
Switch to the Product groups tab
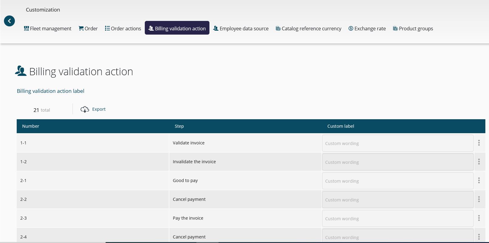[x=413, y=29]
